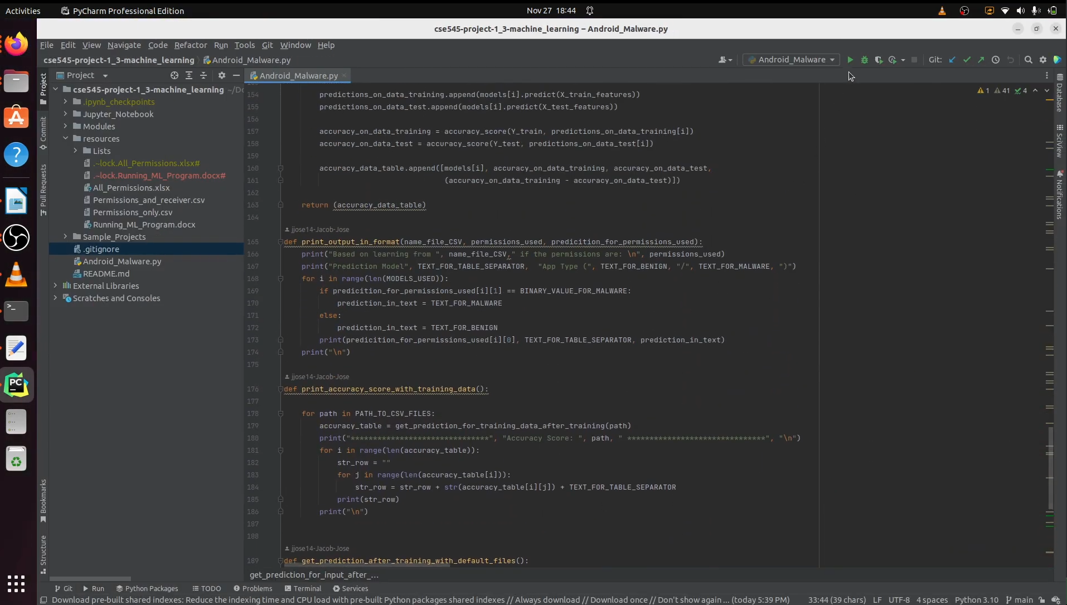Expand External Libraries node
The image size is (1067, 605).
(55, 285)
